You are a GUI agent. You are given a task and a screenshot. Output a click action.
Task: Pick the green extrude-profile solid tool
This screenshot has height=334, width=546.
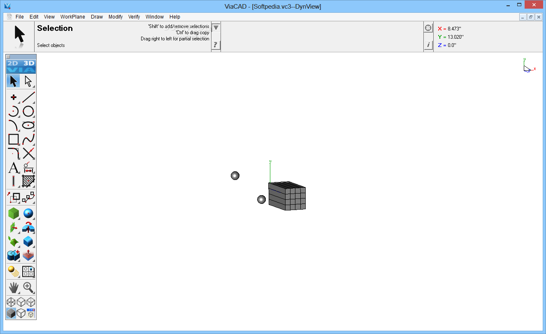[x=14, y=228]
